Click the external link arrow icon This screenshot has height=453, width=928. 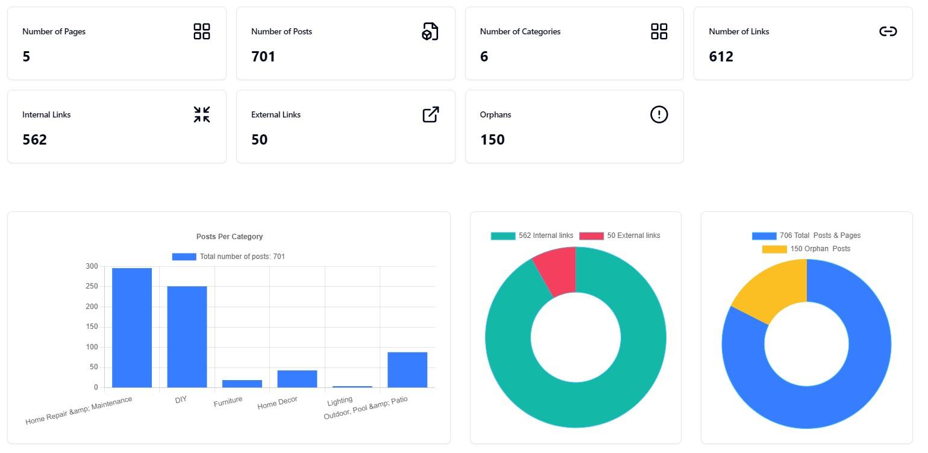[430, 114]
